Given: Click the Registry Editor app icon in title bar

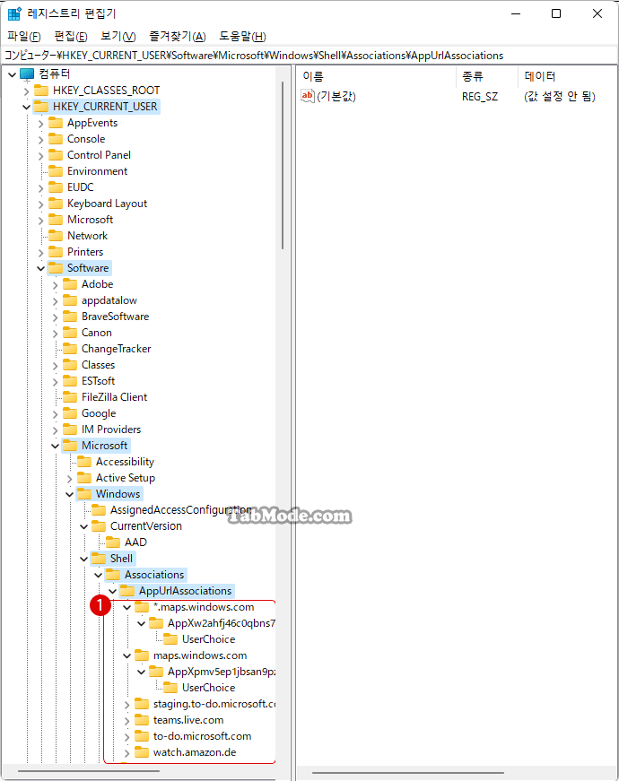Looking at the screenshot, I should 14,13.
